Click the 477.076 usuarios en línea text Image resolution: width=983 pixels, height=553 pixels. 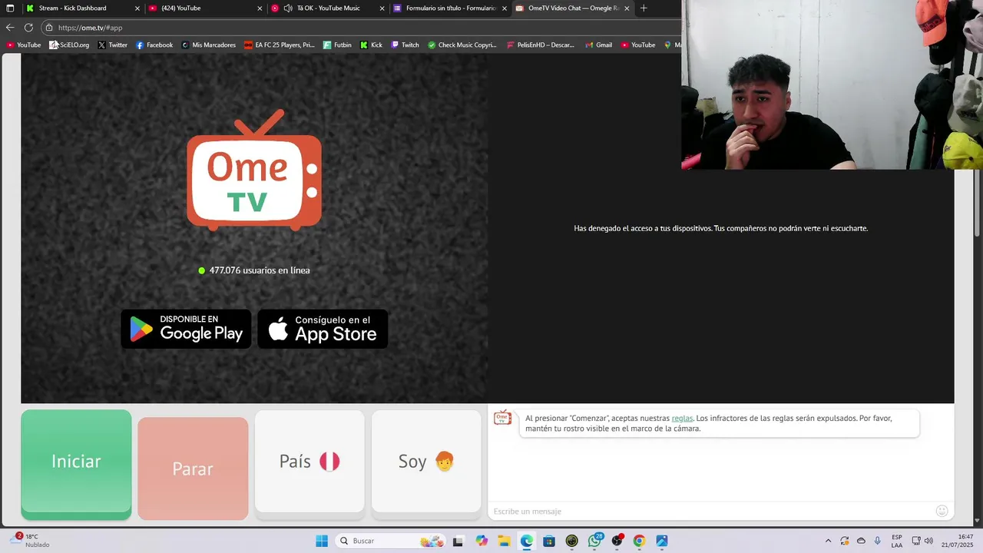click(x=260, y=270)
